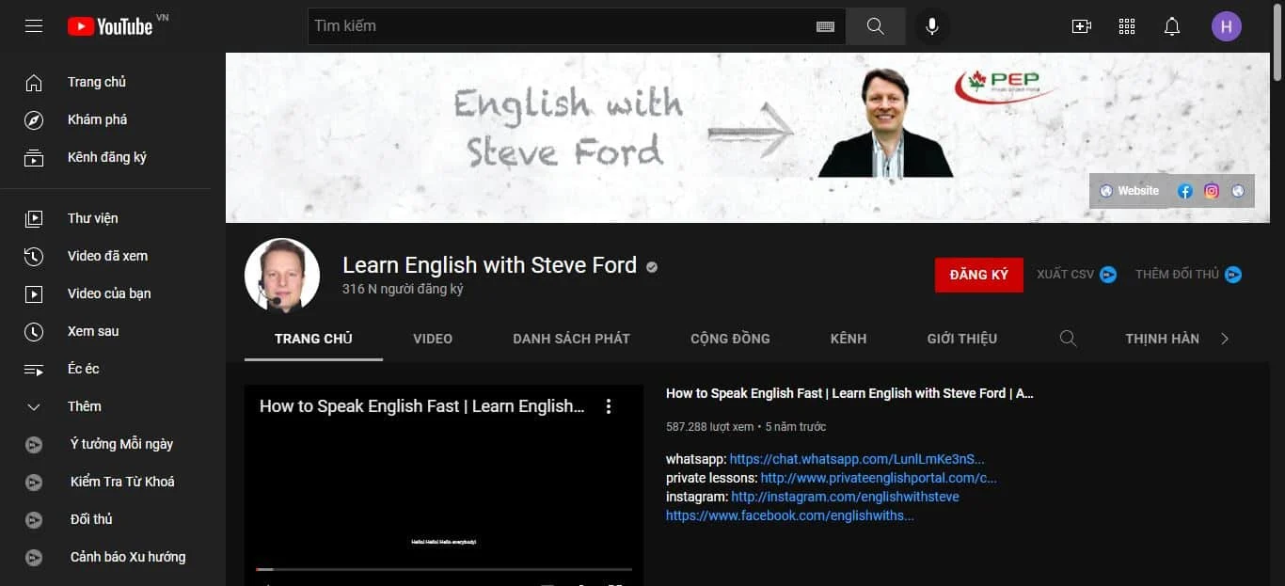The height and width of the screenshot is (586, 1285).
Task: Switch to the KÊNH tab
Action: click(x=849, y=339)
